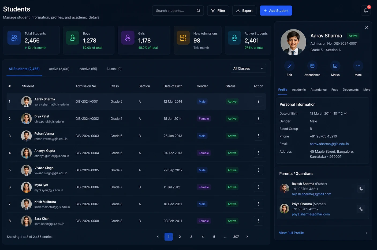
Task: Click the Add Student button
Action: 276,11
